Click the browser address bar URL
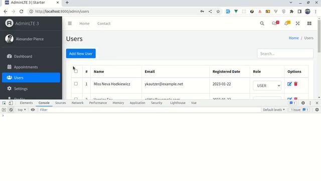Image resolution: width=321 pixels, height=181 pixels. pyautogui.click(x=62, y=12)
